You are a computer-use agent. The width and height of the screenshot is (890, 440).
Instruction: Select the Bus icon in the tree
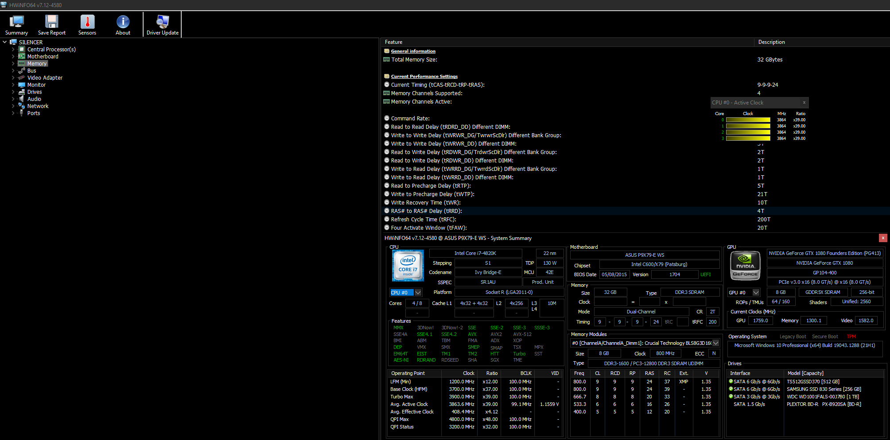click(x=22, y=71)
